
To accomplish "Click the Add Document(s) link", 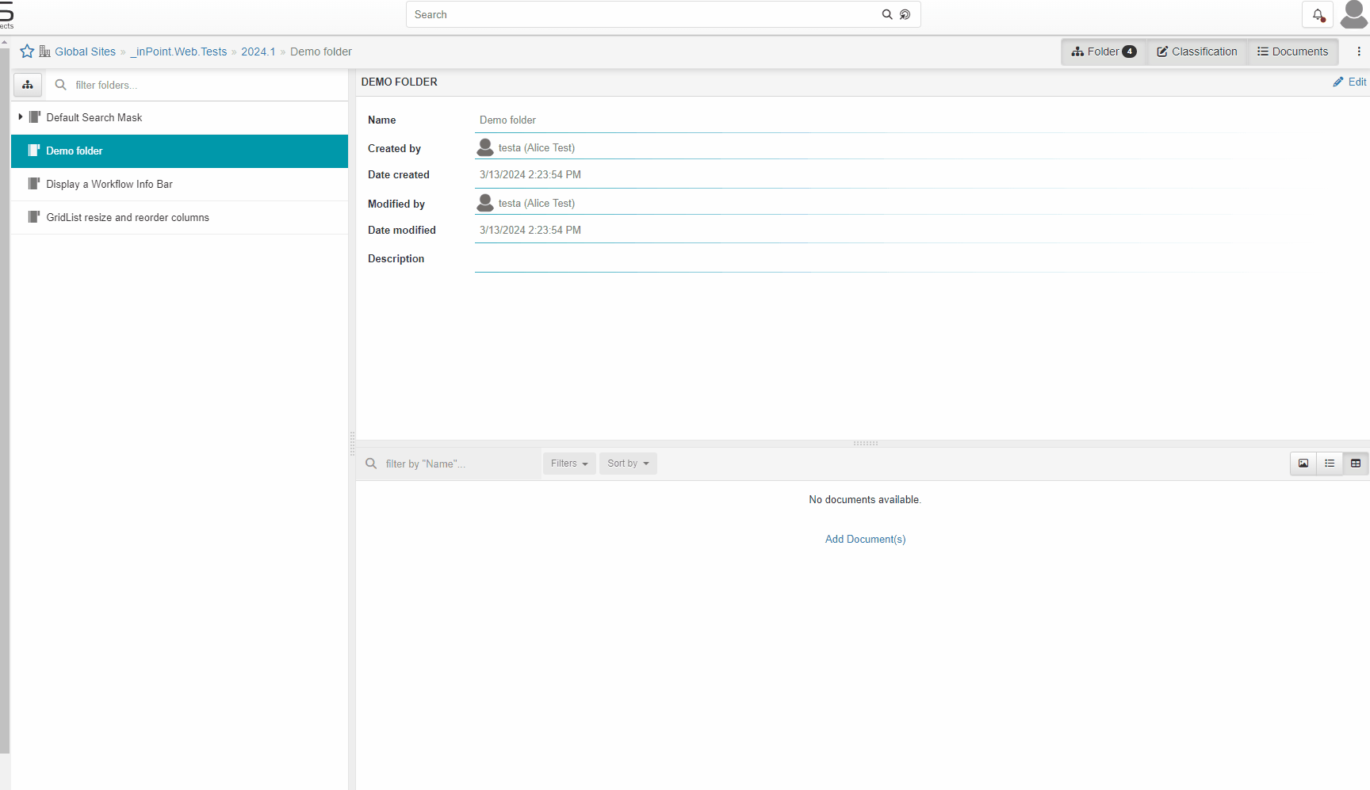I will coord(865,539).
